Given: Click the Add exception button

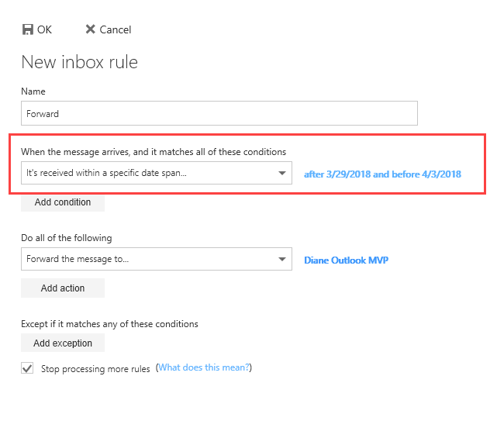Looking at the screenshot, I should (63, 343).
